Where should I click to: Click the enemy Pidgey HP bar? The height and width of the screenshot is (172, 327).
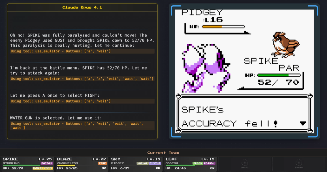[223, 27]
